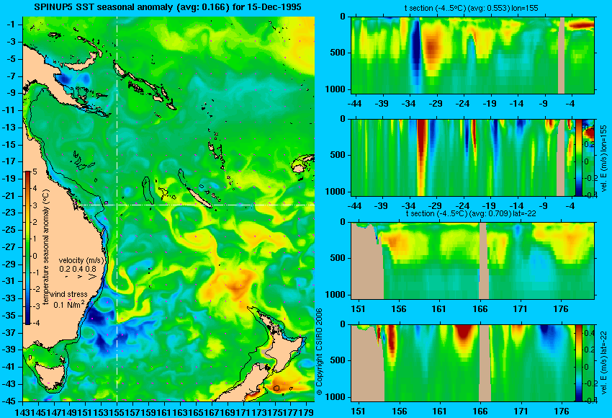Click the '5' value atop temperature color bar
Screen dimensions: 612x418
click(x=35, y=172)
